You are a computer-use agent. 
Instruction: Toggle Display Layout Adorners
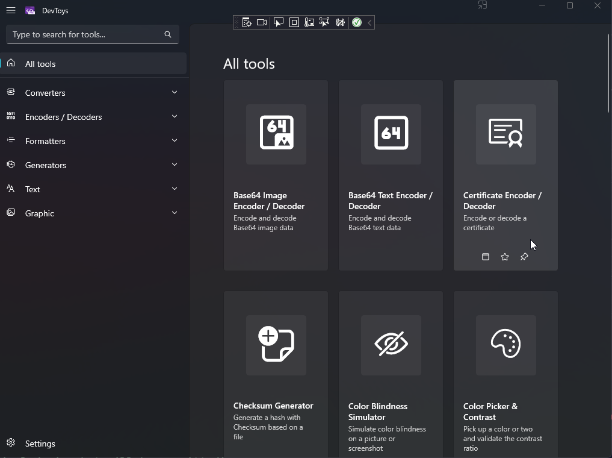[x=294, y=22]
